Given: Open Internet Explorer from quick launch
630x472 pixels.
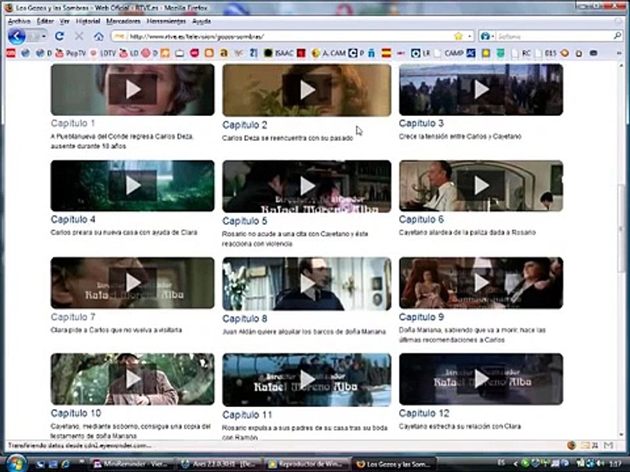Looking at the screenshot, I should tap(66, 464).
